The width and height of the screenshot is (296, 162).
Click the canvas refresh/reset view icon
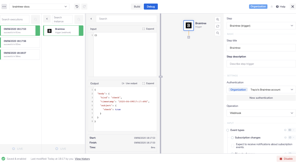(218, 26)
